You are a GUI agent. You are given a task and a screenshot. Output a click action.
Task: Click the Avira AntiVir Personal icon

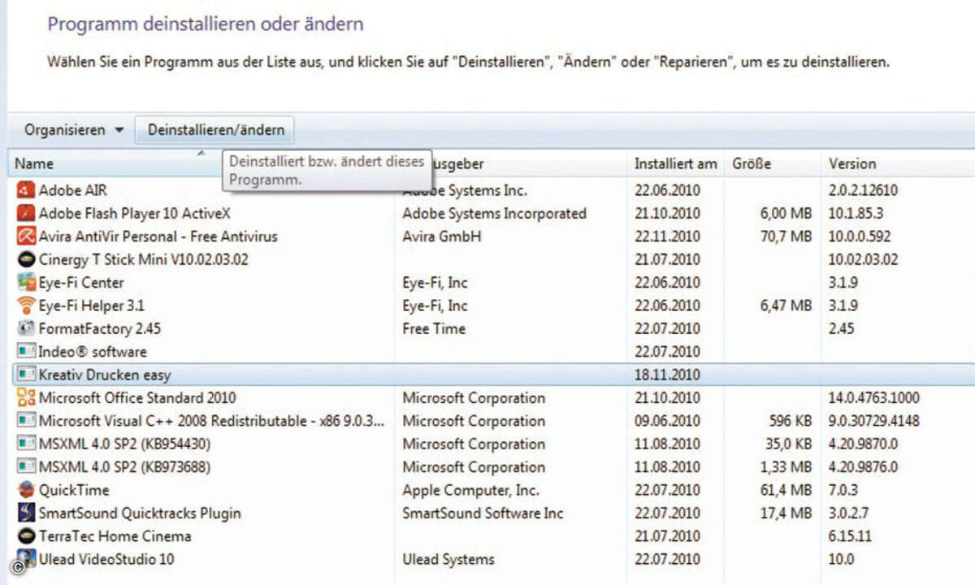[x=25, y=236]
